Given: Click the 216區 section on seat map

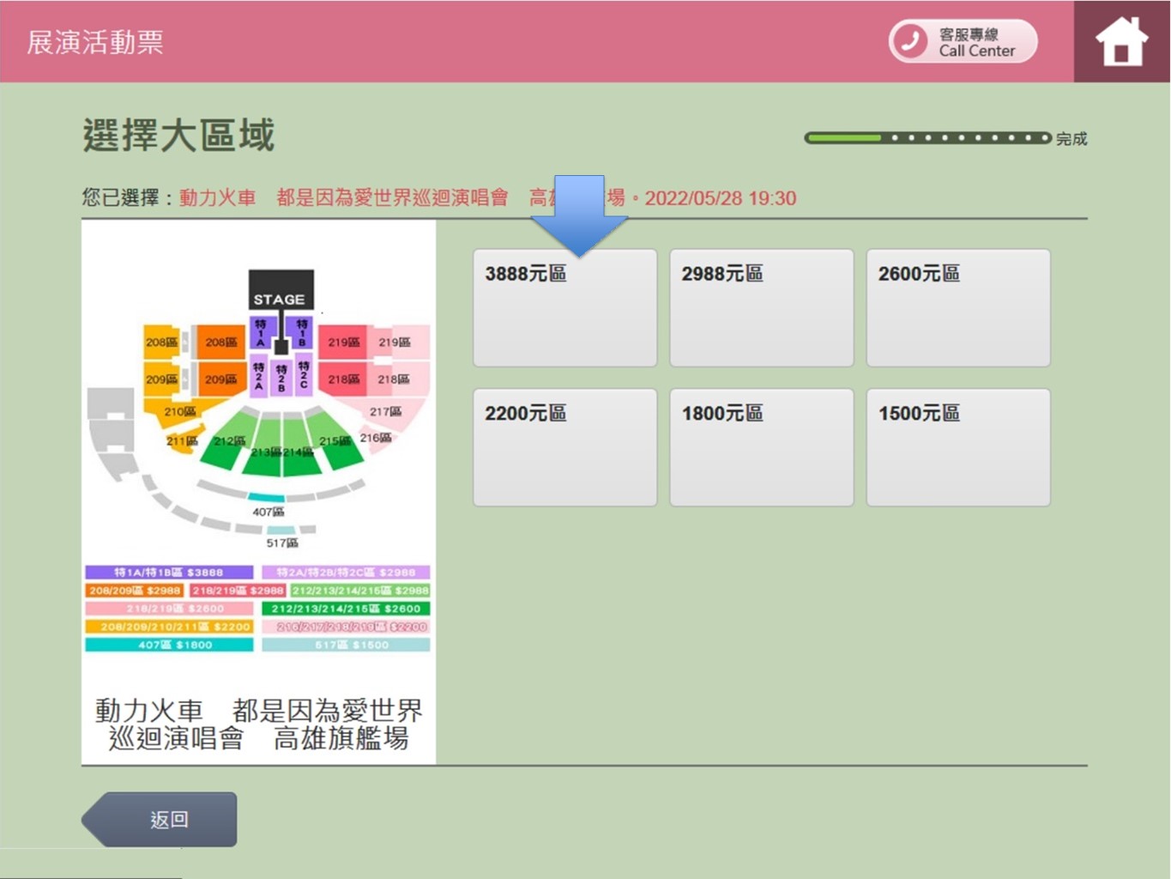Looking at the screenshot, I should pyautogui.click(x=376, y=438).
